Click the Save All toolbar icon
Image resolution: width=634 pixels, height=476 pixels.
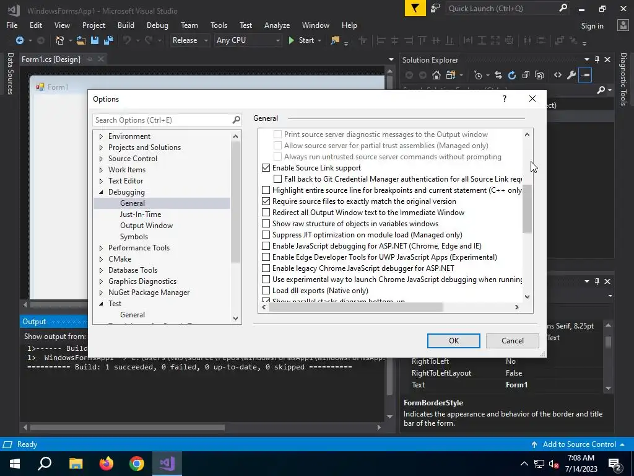108,40
